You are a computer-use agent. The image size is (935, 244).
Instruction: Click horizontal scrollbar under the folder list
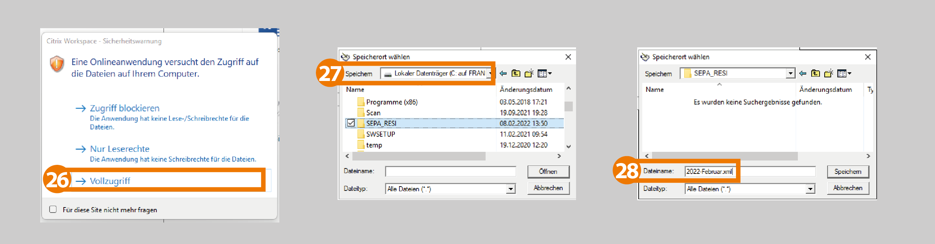pyautogui.click(x=419, y=156)
